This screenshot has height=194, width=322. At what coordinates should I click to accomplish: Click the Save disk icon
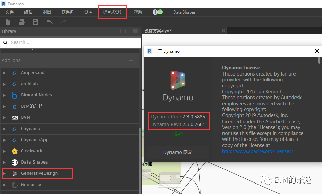[x=36, y=22]
